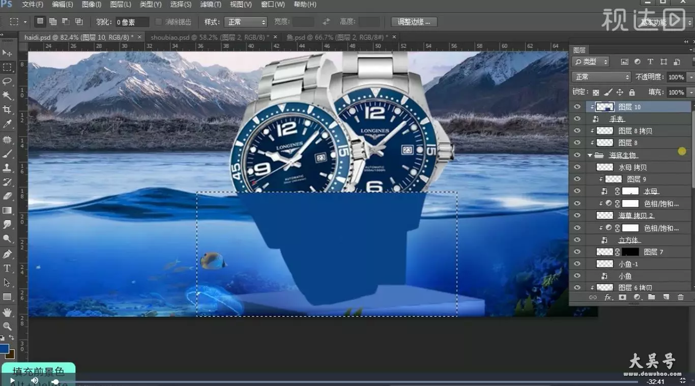Viewport: 695px width, 386px height.
Task: Choose Add to selection mode
Action: (x=53, y=21)
